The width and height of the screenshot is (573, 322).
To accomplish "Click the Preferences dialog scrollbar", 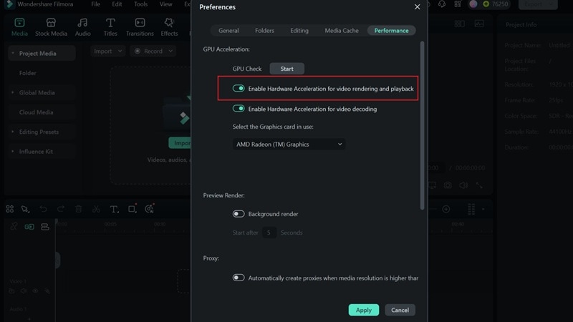I will 422,125.
